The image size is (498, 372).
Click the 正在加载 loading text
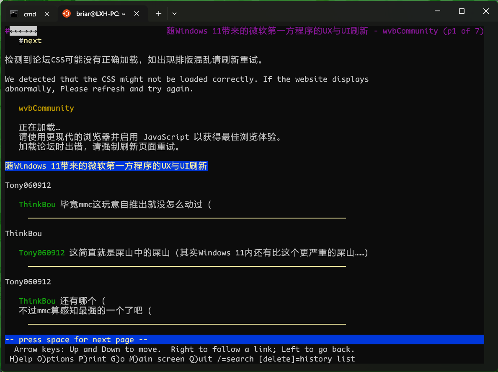pyautogui.click(x=40, y=127)
